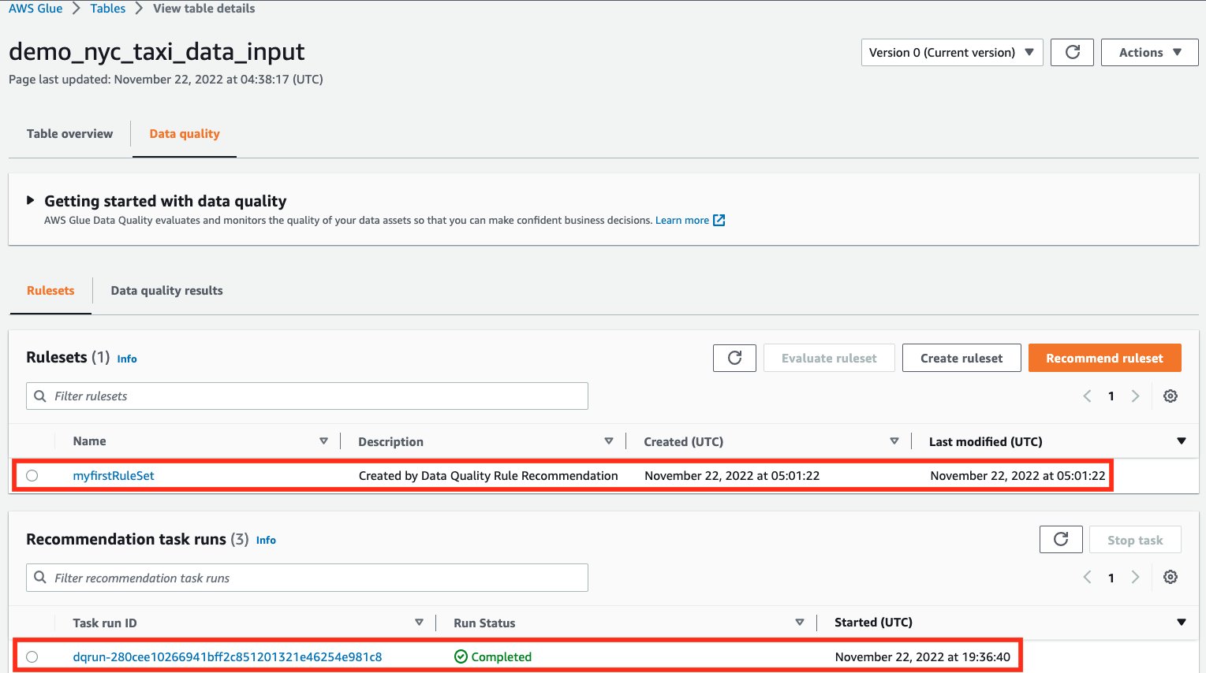Open task runs table settings gear
The image size is (1206, 673).
point(1171,578)
